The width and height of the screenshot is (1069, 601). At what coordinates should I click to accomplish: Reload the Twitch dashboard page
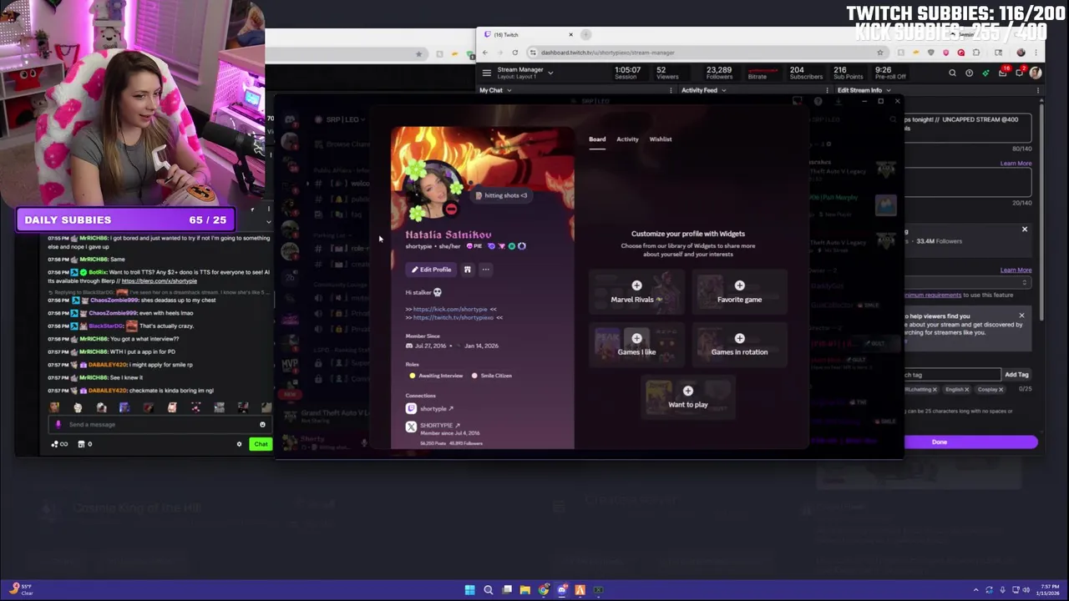514,53
